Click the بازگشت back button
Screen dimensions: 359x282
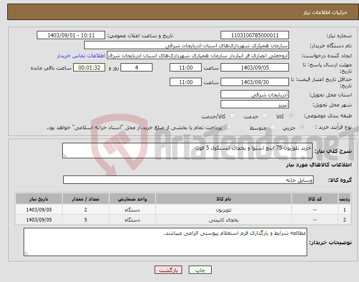pos(168,270)
